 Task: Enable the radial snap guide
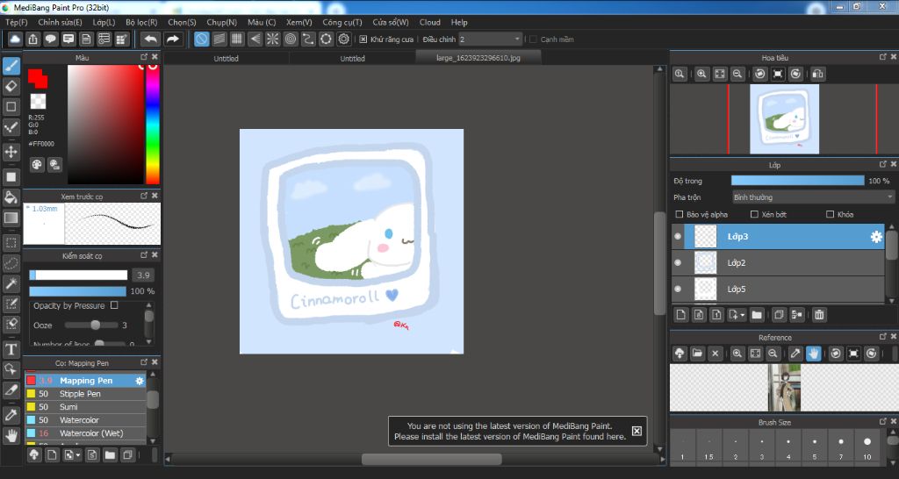tap(272, 39)
